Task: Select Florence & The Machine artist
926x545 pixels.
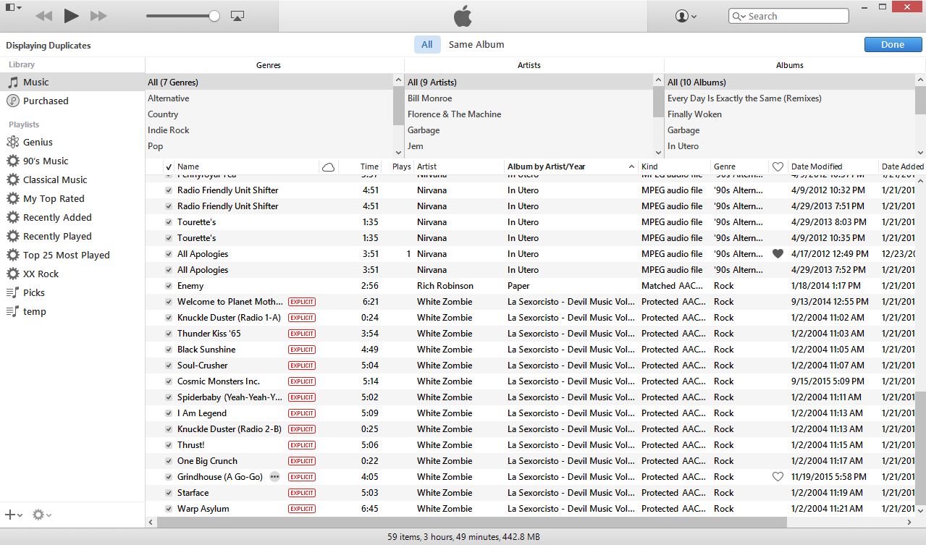Action: click(x=529, y=114)
